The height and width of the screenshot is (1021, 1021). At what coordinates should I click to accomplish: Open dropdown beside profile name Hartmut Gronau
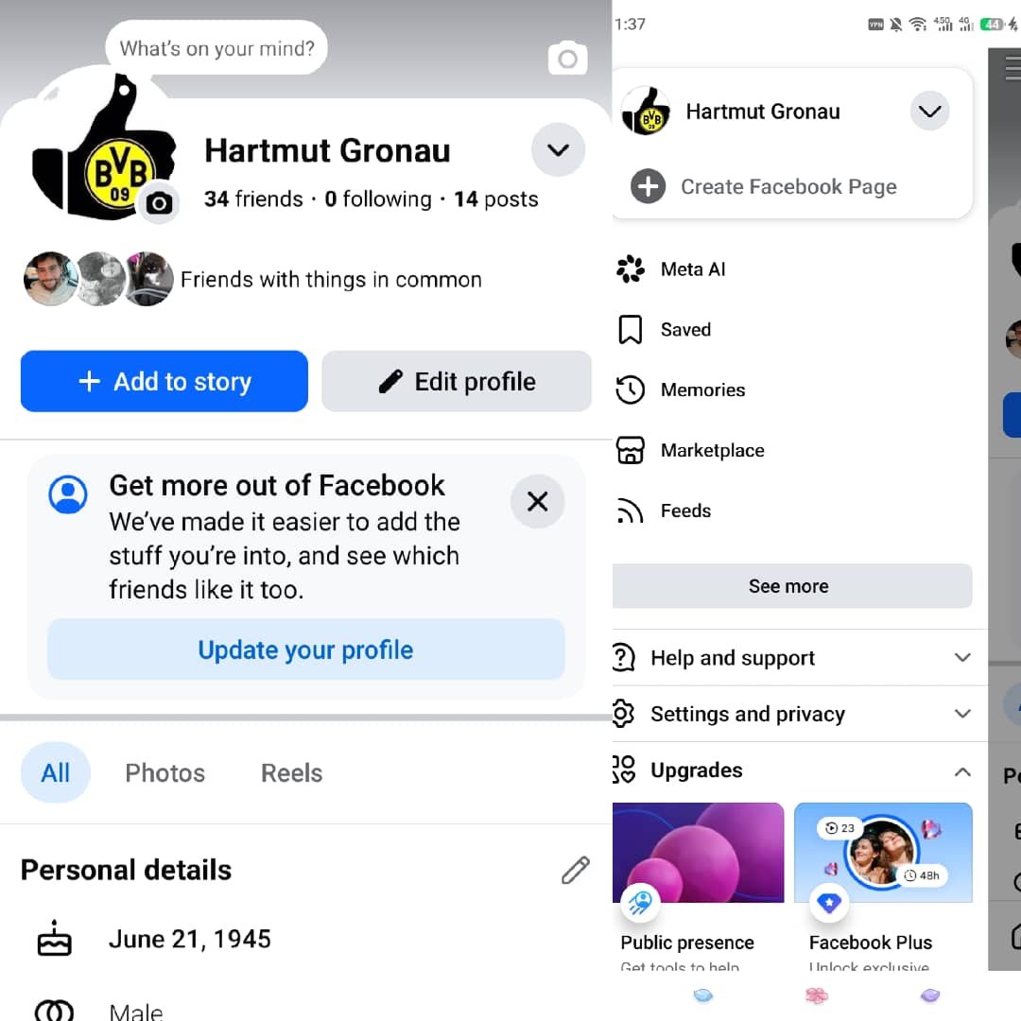pos(558,149)
